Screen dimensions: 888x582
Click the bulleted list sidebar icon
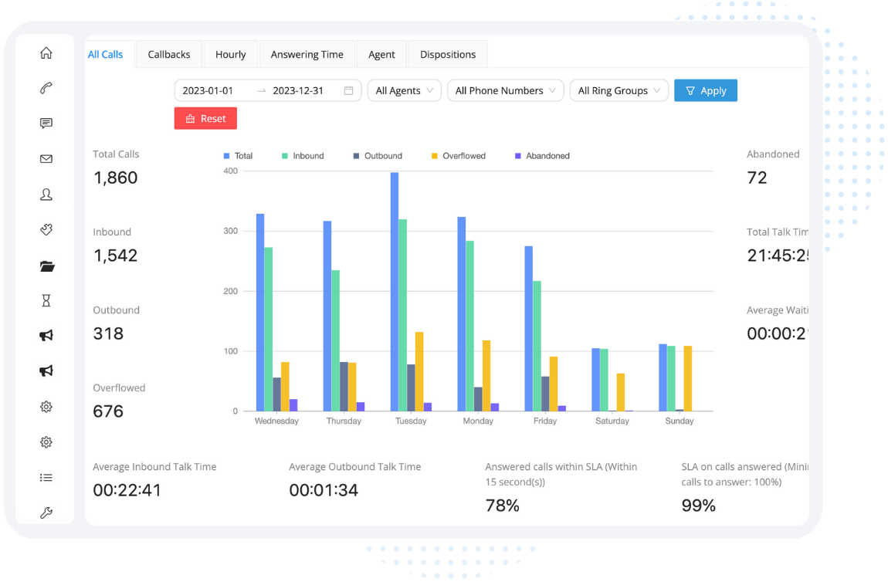coord(46,478)
